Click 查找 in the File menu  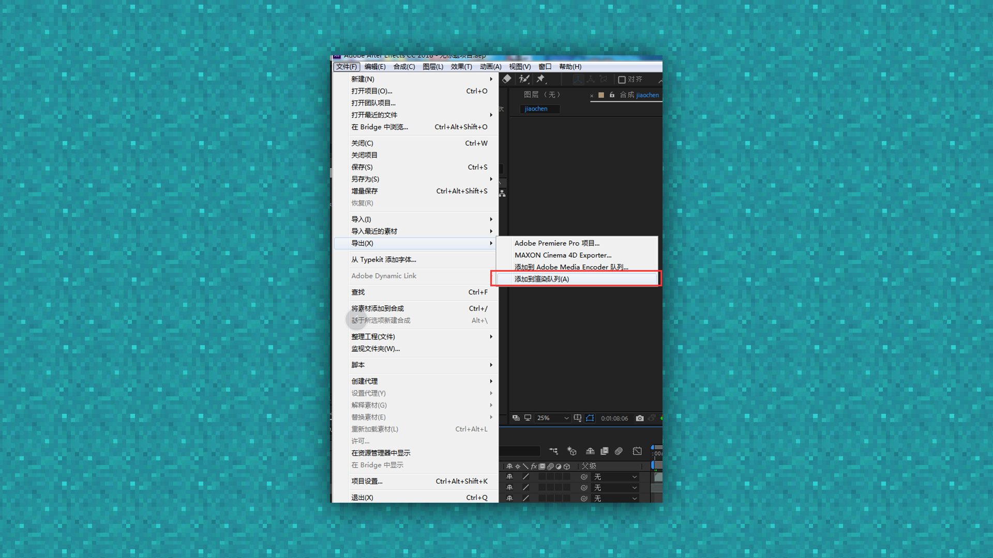(x=416, y=292)
